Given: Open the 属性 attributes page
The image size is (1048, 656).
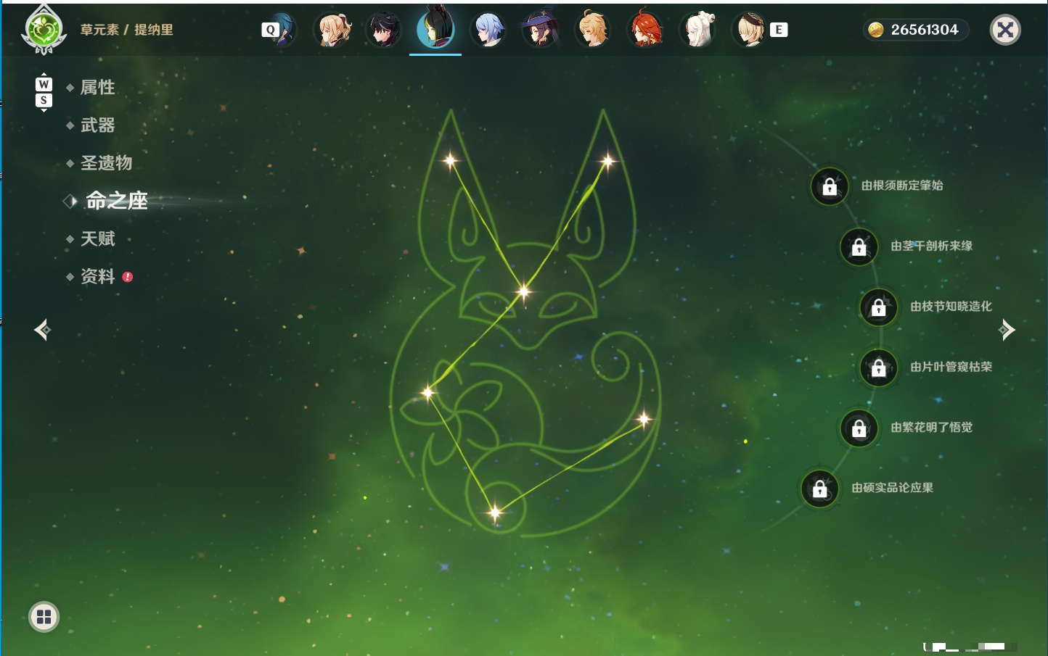Looking at the screenshot, I should click(97, 88).
